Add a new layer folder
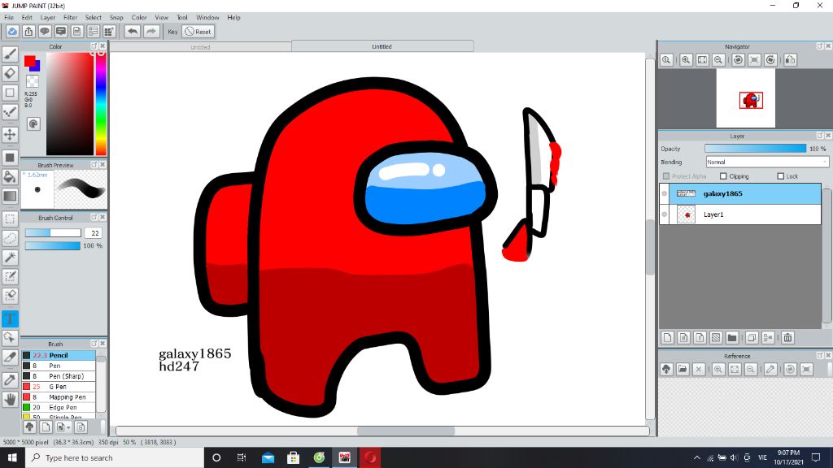Image resolution: width=833 pixels, height=468 pixels. tap(732, 337)
